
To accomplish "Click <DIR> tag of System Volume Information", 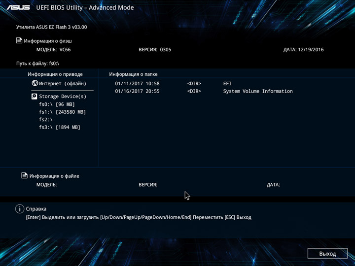I will (x=194, y=91).
